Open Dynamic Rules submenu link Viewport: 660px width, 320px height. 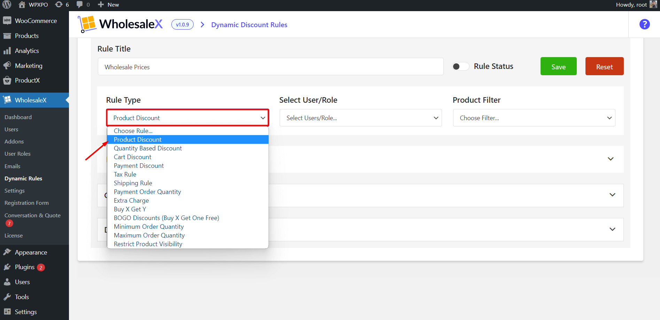23,179
